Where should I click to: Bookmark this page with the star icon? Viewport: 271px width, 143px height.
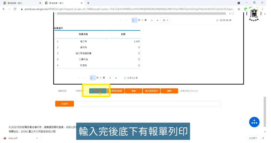click(239, 9)
